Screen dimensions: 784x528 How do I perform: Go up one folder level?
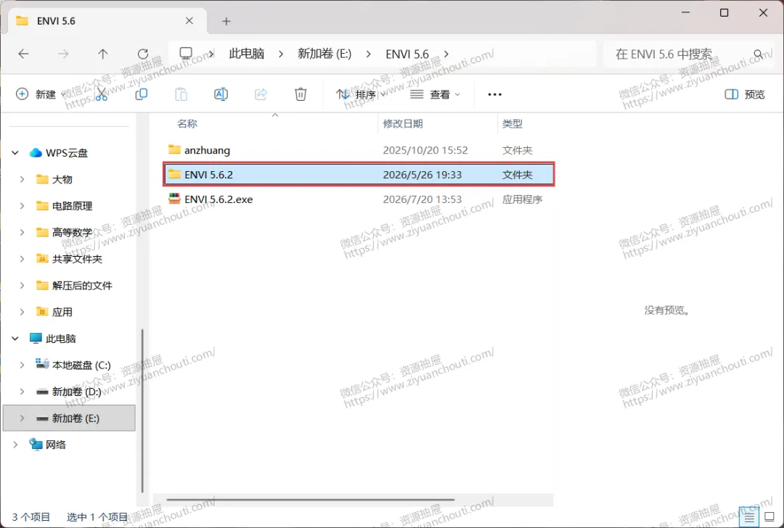click(x=102, y=54)
